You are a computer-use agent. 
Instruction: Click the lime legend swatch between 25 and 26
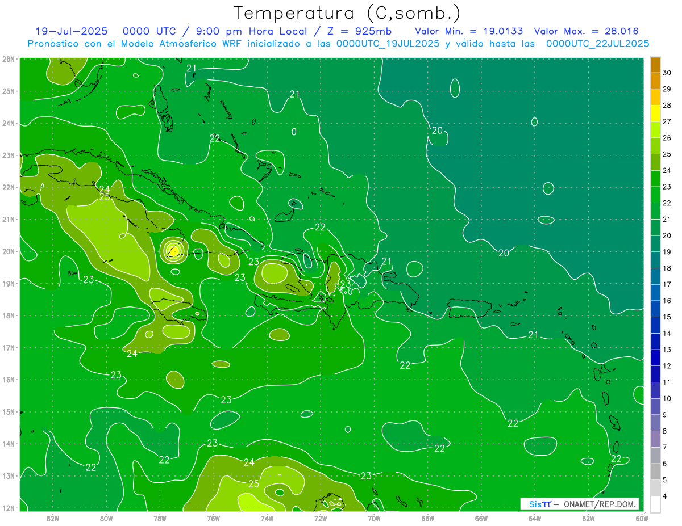tap(655, 146)
